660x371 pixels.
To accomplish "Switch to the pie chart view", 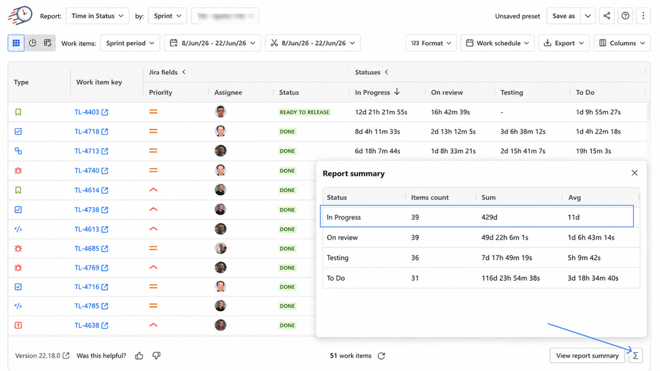I will (32, 43).
